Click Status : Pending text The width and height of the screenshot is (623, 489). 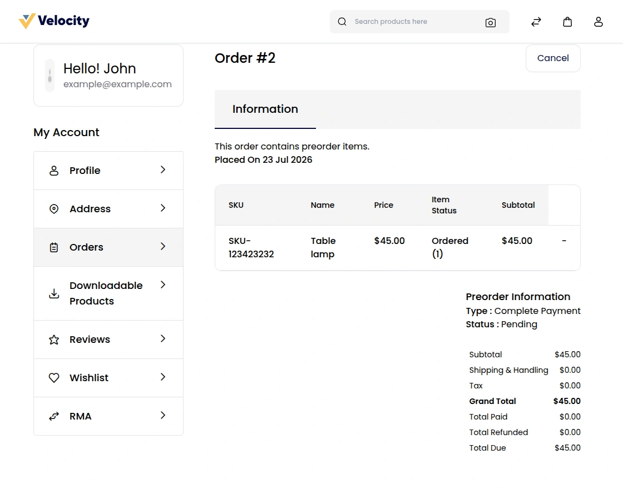pos(501,325)
